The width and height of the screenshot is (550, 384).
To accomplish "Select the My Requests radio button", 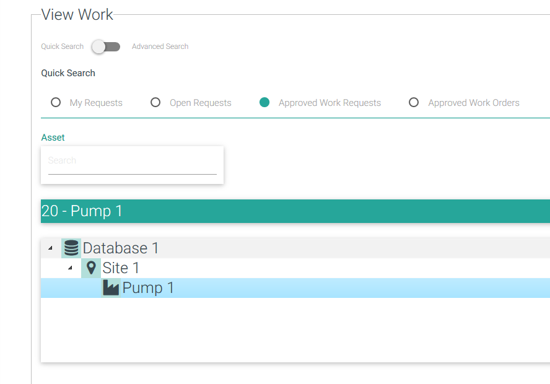I will pyautogui.click(x=56, y=103).
